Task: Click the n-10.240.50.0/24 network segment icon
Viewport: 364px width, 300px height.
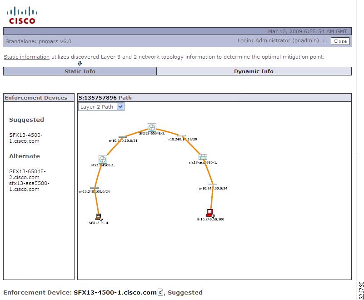Action: coord(213,185)
